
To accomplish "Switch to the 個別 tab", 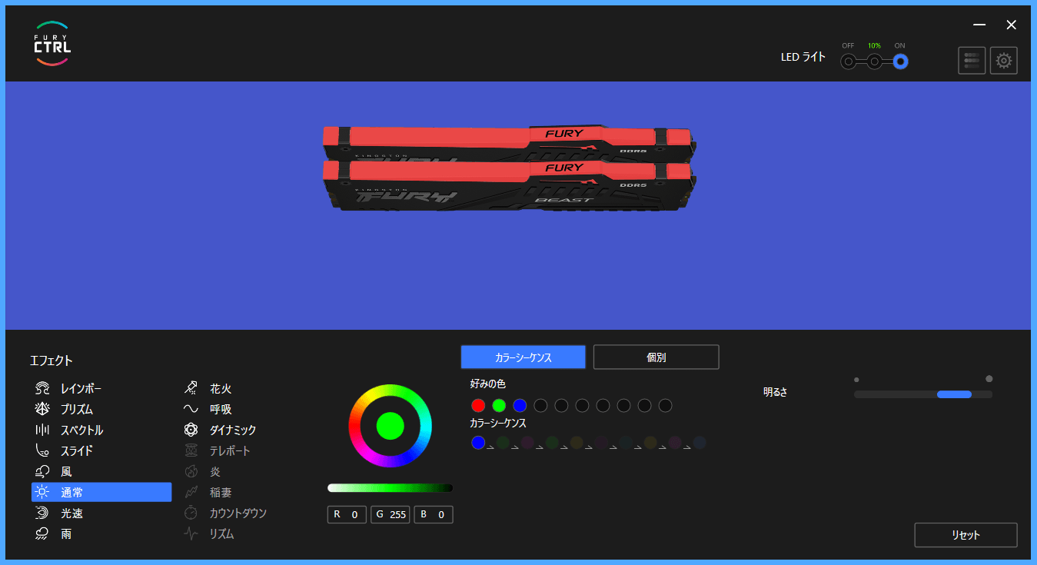I will pyautogui.click(x=656, y=357).
